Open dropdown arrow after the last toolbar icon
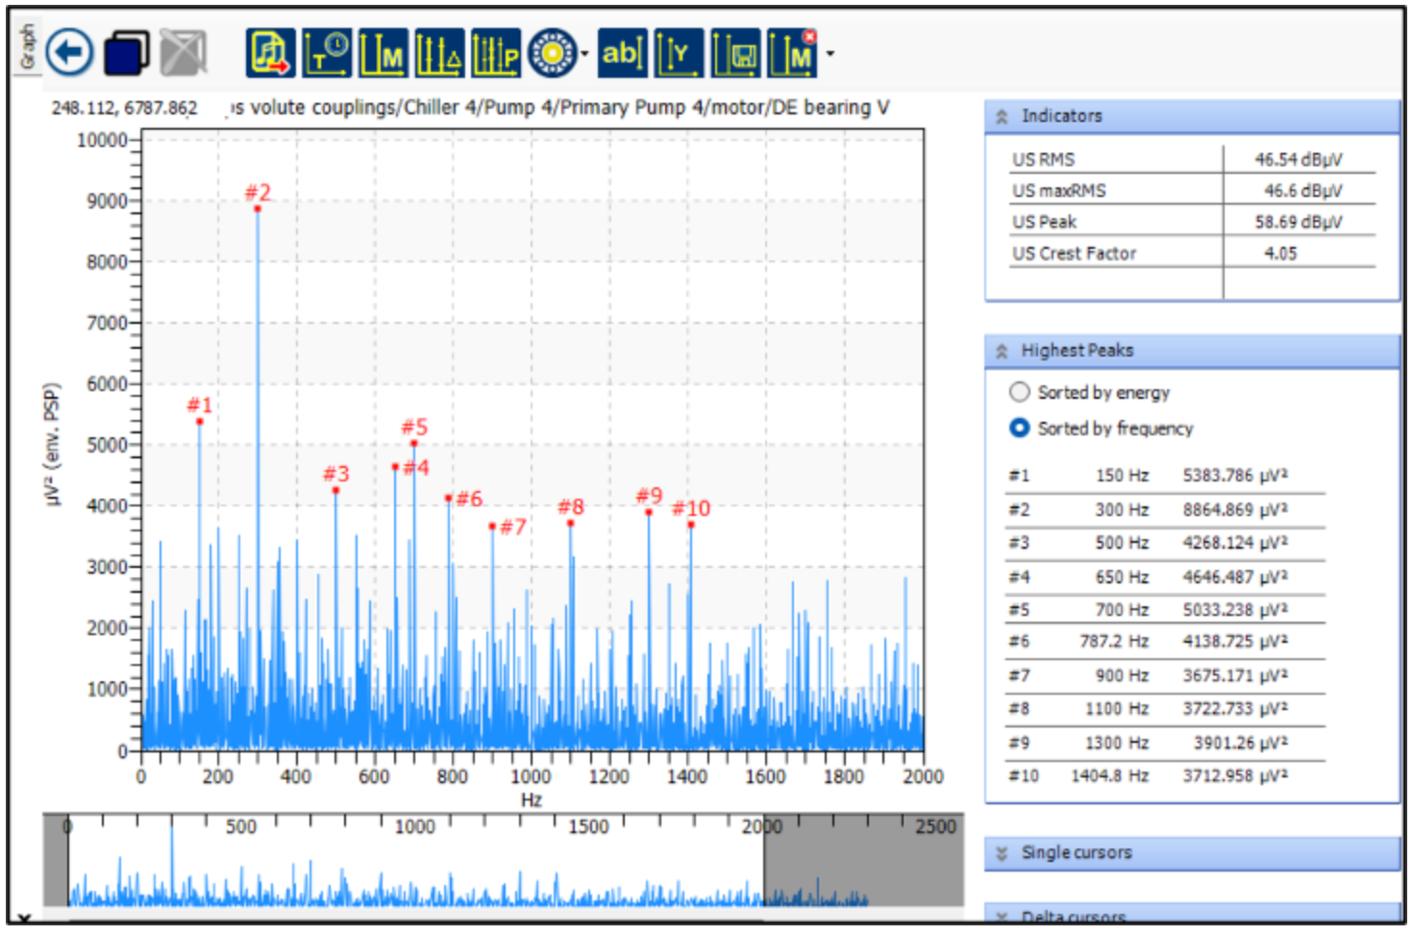 tap(830, 54)
